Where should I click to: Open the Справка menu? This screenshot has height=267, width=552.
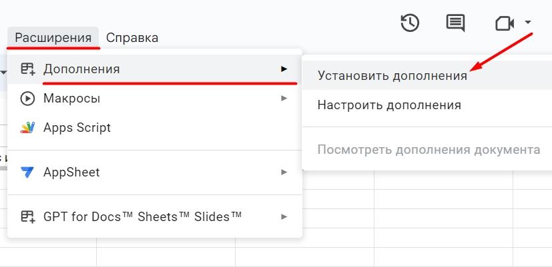132,37
